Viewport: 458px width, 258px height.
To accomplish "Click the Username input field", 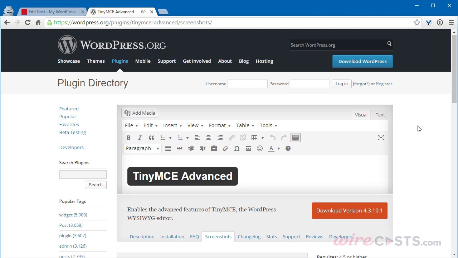I will click(x=248, y=83).
